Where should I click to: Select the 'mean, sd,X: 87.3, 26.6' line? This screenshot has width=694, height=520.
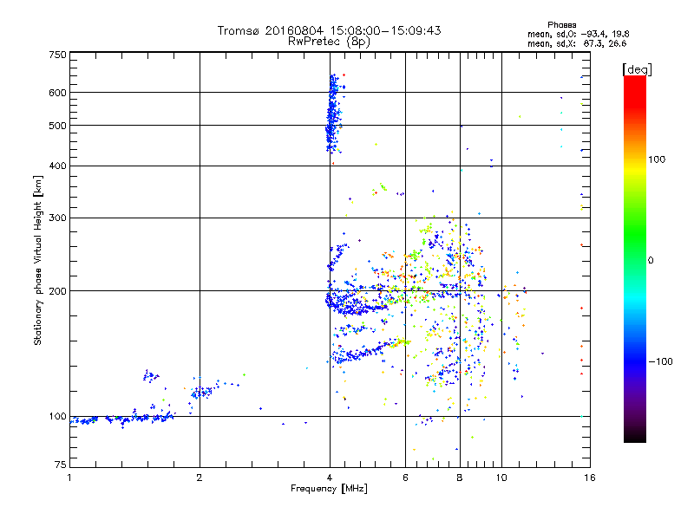coord(577,44)
